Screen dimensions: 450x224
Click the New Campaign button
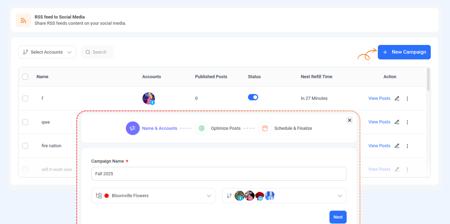coord(404,52)
